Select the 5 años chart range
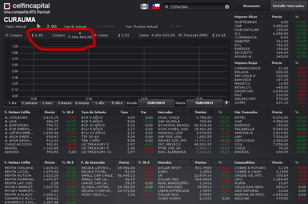308x204 pixels. click(x=117, y=103)
